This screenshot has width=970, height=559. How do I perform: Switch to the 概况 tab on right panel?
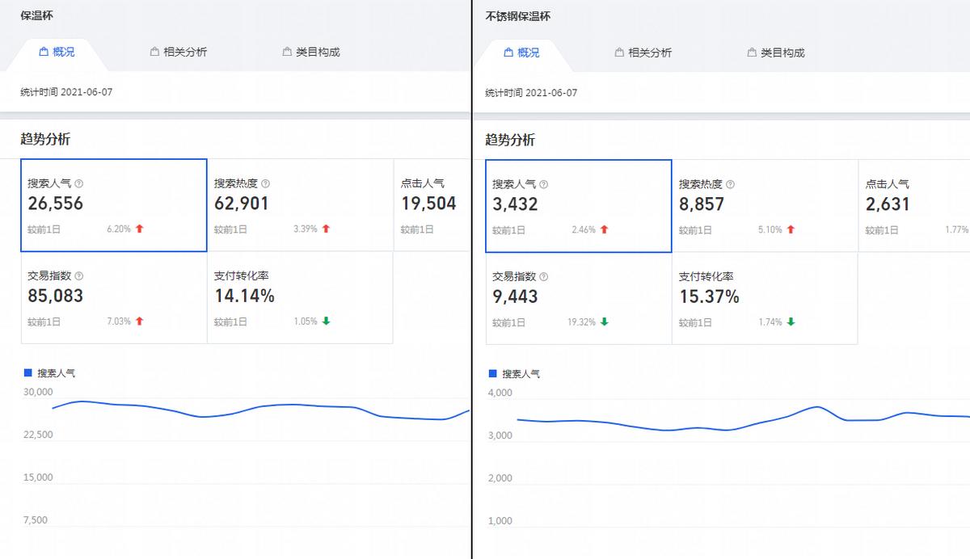[x=523, y=51]
